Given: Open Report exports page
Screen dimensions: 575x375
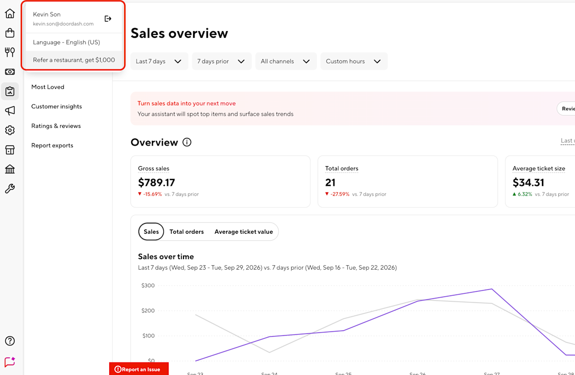Looking at the screenshot, I should point(52,146).
